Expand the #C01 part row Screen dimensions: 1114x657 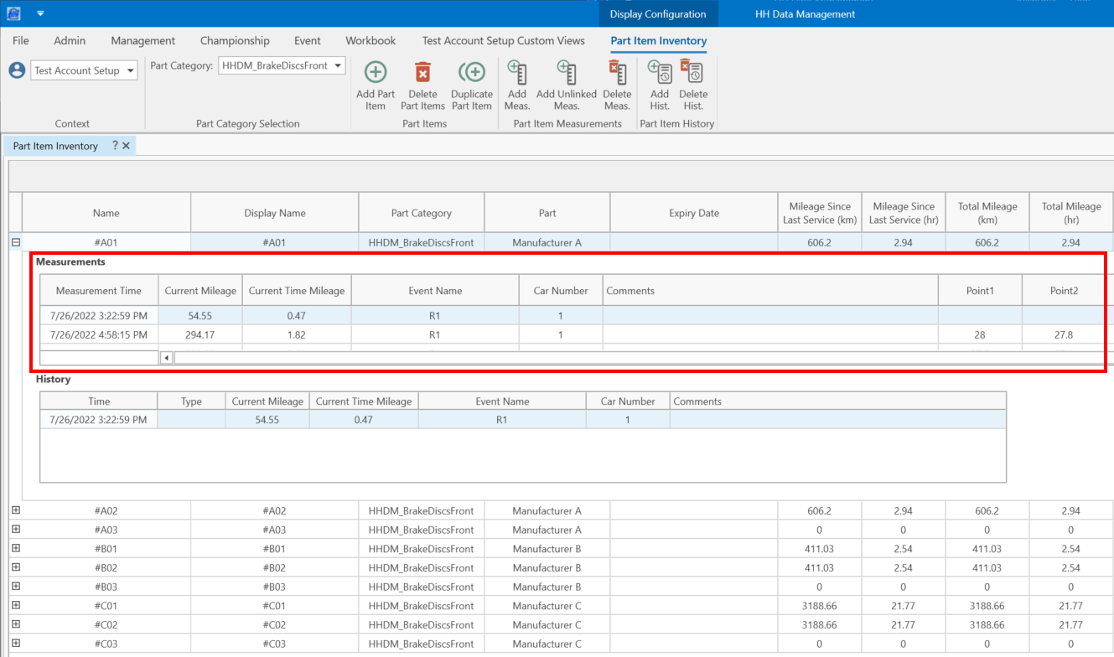[x=15, y=606]
